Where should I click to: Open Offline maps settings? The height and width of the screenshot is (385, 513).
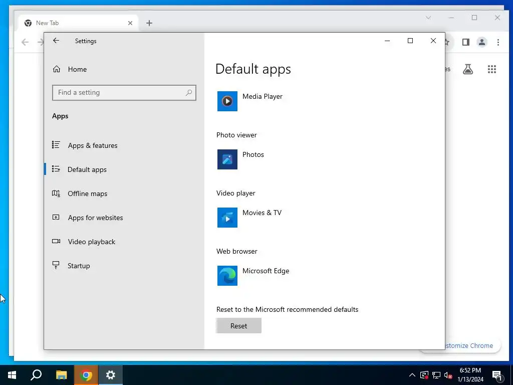click(x=87, y=194)
